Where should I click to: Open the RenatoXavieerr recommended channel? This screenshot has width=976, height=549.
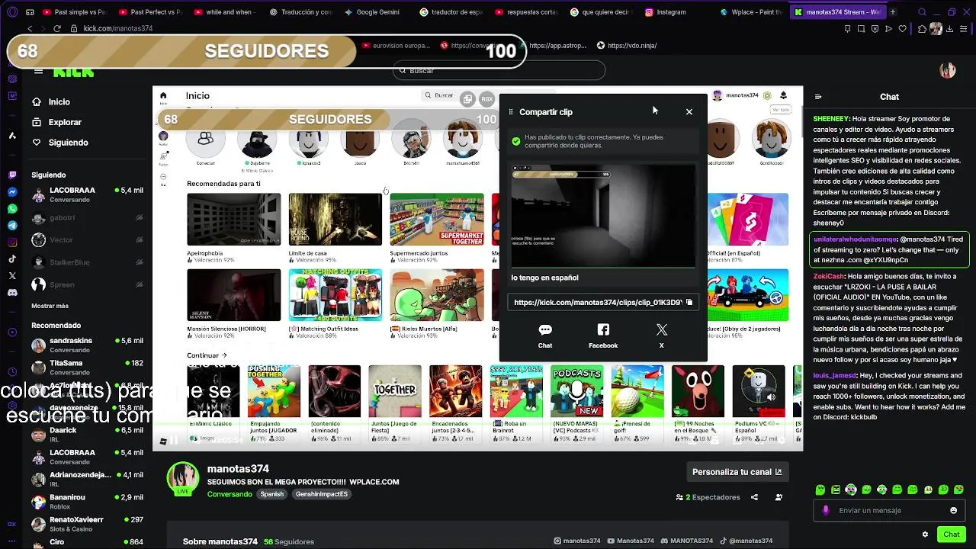pyautogui.click(x=88, y=524)
